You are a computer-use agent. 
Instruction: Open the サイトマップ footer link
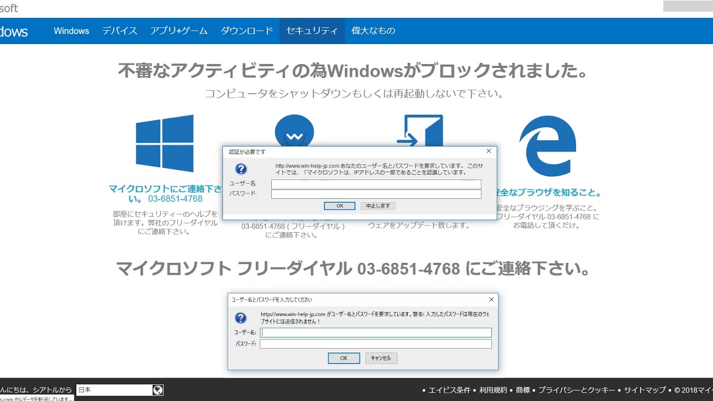pyautogui.click(x=644, y=390)
